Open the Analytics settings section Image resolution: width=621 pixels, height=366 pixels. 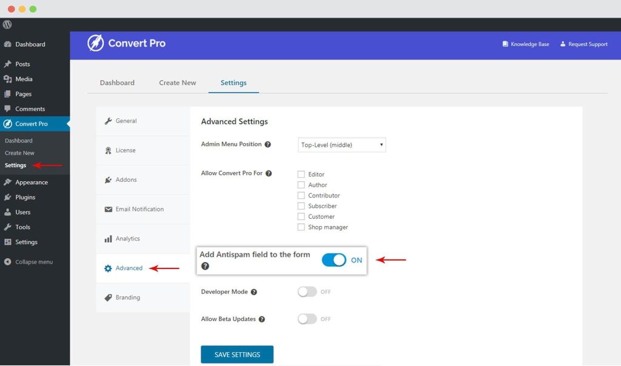click(143, 239)
